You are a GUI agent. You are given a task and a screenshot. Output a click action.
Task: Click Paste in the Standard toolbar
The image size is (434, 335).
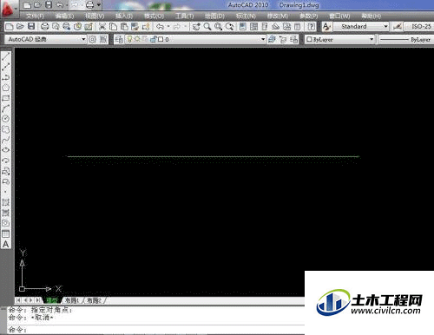[x=124, y=27]
